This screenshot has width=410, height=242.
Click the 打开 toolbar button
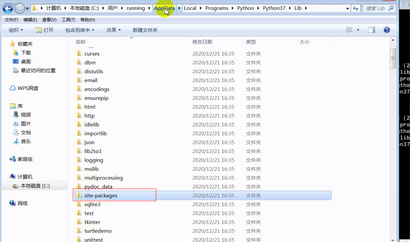(x=44, y=30)
